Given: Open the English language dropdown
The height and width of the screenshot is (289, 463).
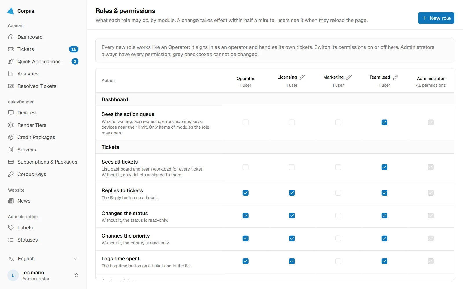Looking at the screenshot, I should [43, 259].
